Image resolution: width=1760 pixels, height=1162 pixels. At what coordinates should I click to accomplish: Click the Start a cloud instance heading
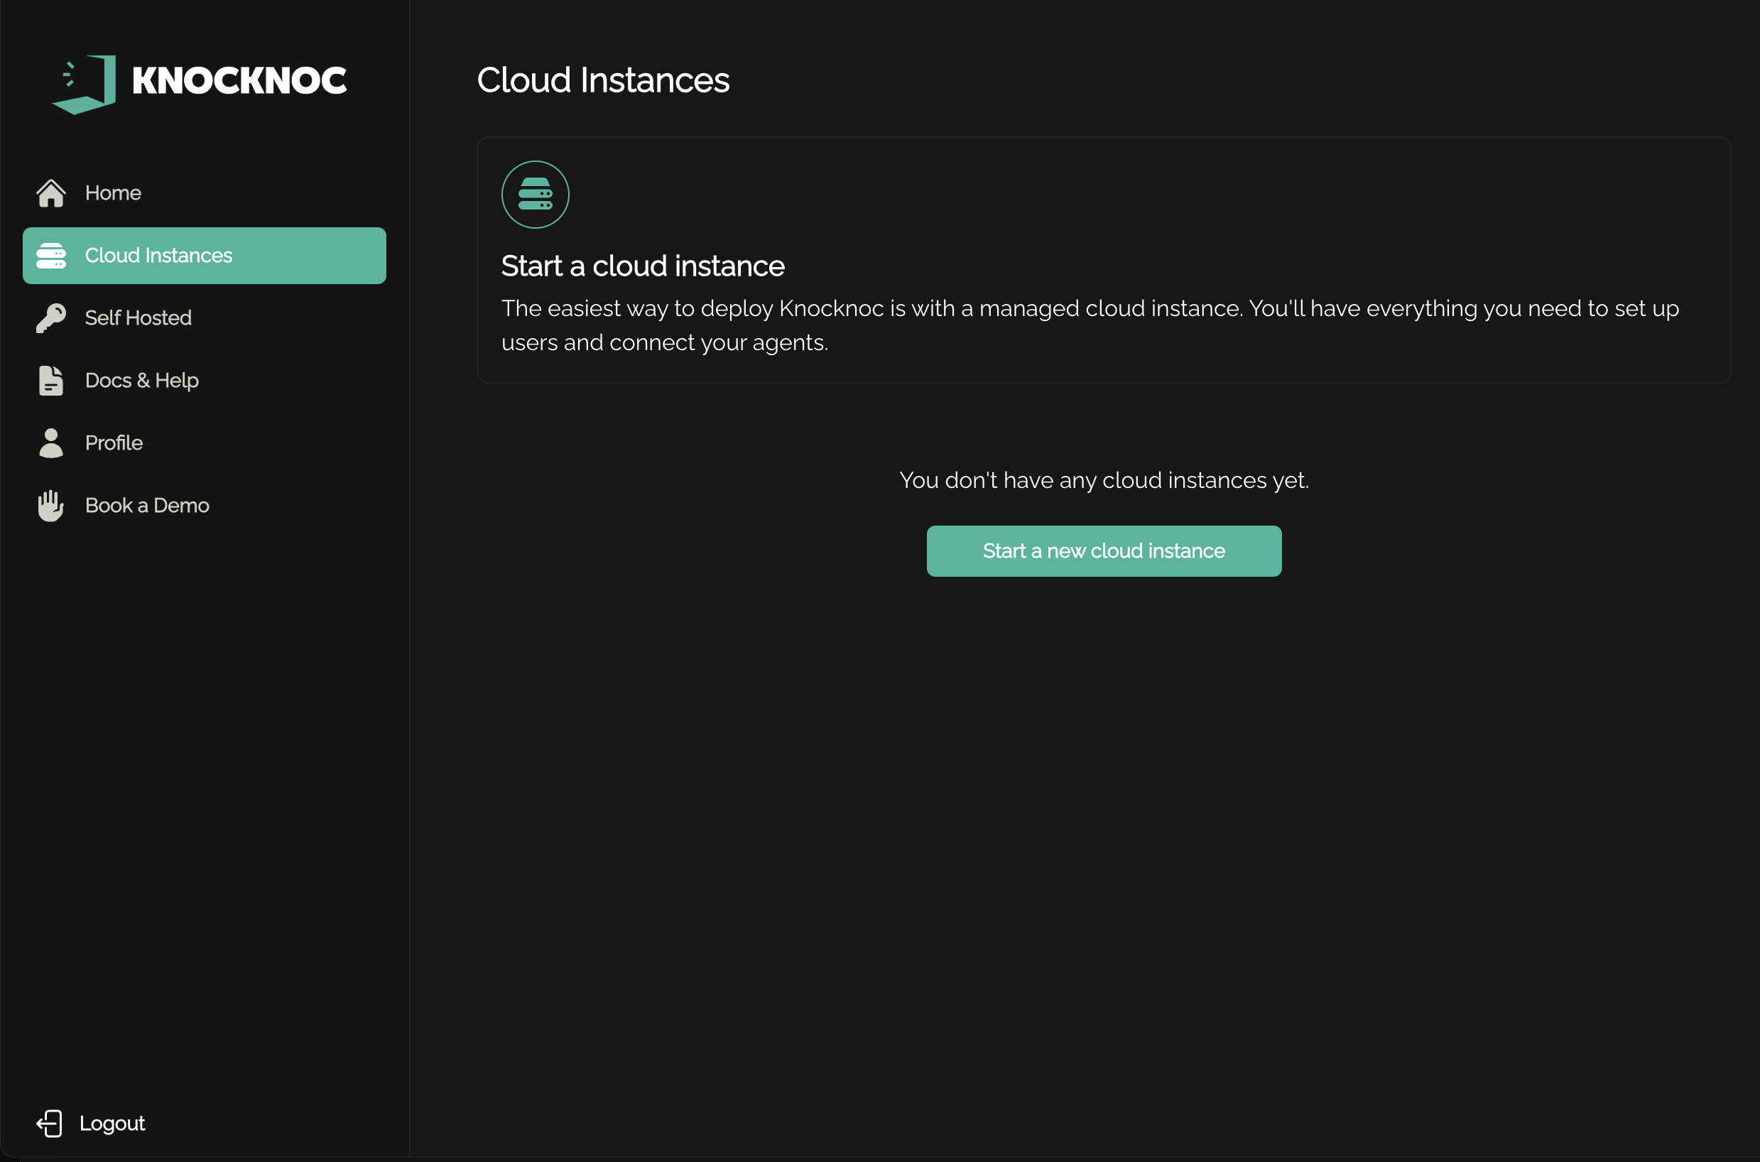point(643,266)
